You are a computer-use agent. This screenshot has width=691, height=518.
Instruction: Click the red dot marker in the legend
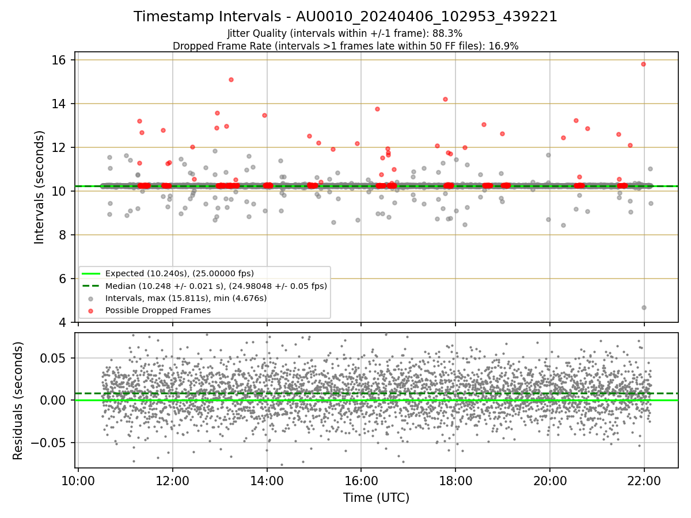pos(91,311)
